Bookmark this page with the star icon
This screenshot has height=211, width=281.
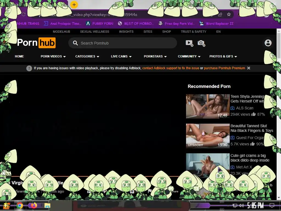(x=229, y=15)
